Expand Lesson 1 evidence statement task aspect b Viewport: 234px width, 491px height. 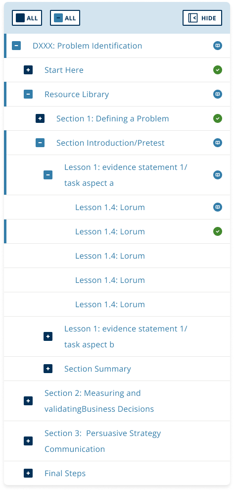48,336
